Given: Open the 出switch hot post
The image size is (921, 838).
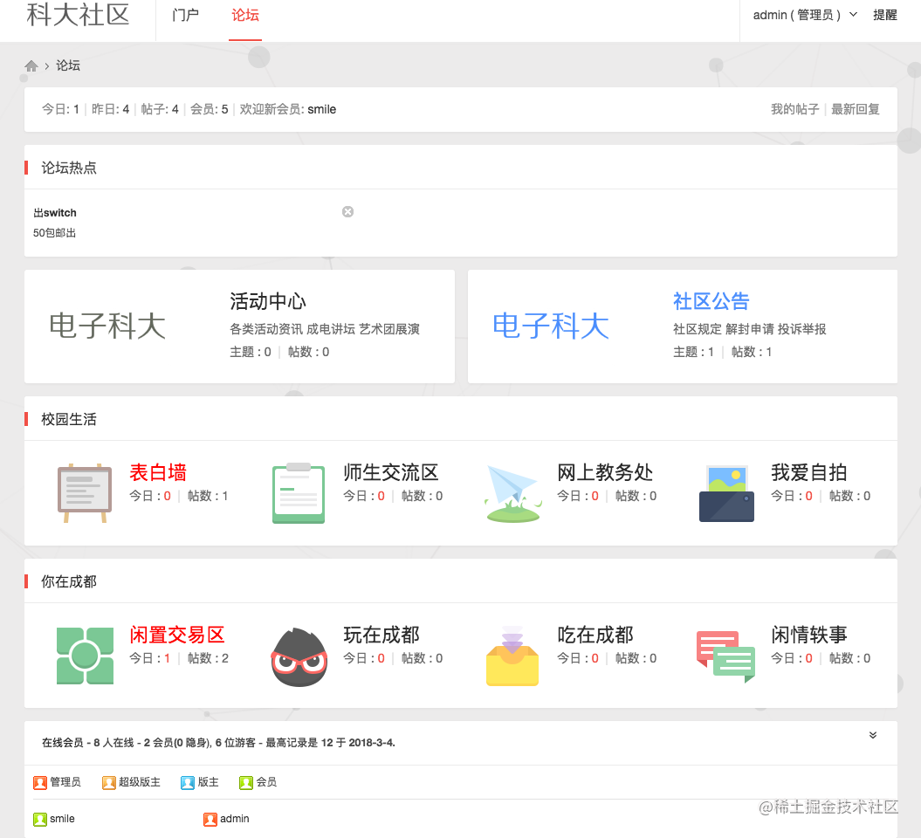Looking at the screenshot, I should pyautogui.click(x=55, y=213).
